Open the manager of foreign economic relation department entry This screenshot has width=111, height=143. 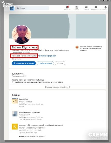41,125
